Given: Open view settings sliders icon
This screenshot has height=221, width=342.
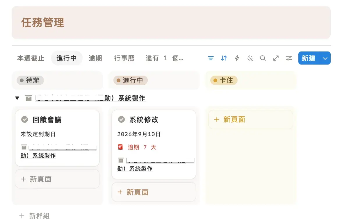Looking at the screenshot, I should pyautogui.click(x=289, y=58).
